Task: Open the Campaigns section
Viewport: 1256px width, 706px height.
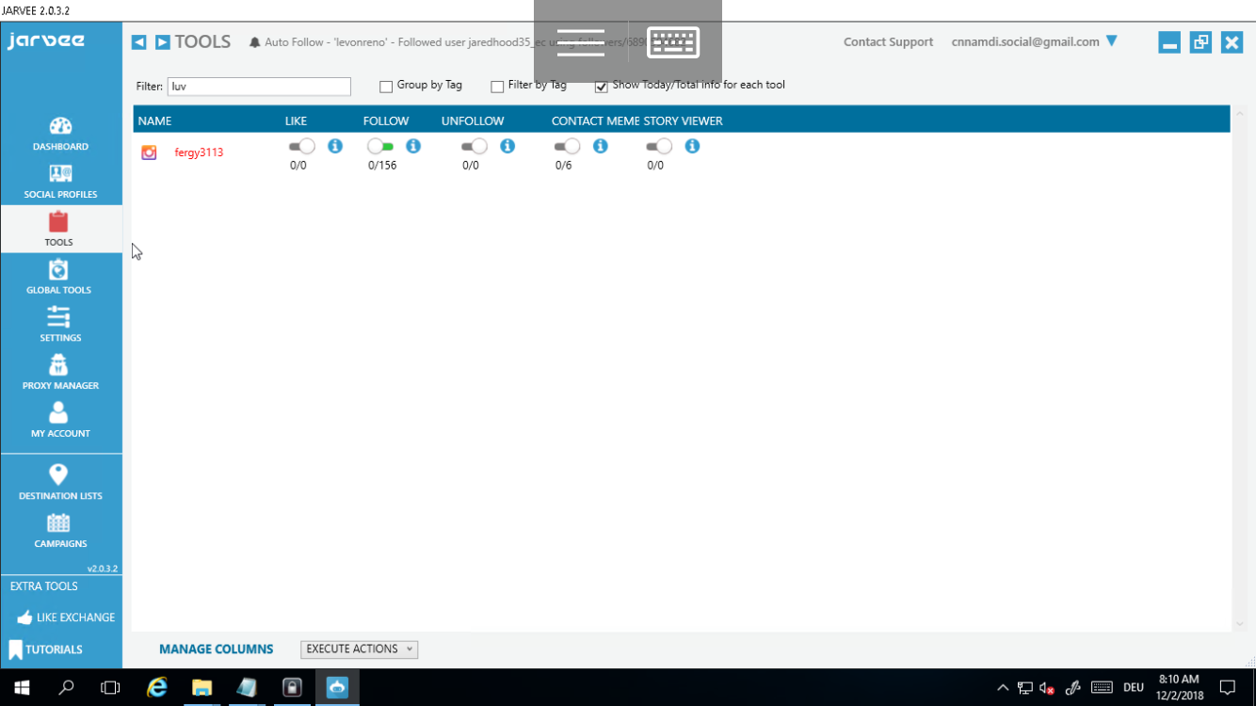Action: [60, 531]
